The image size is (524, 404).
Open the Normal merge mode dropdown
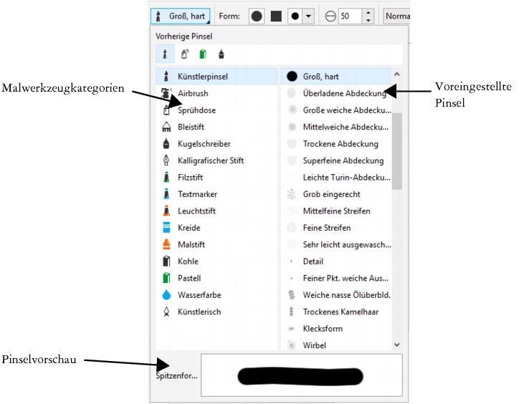(396, 16)
